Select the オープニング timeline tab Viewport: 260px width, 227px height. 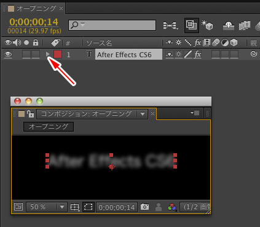(36, 9)
